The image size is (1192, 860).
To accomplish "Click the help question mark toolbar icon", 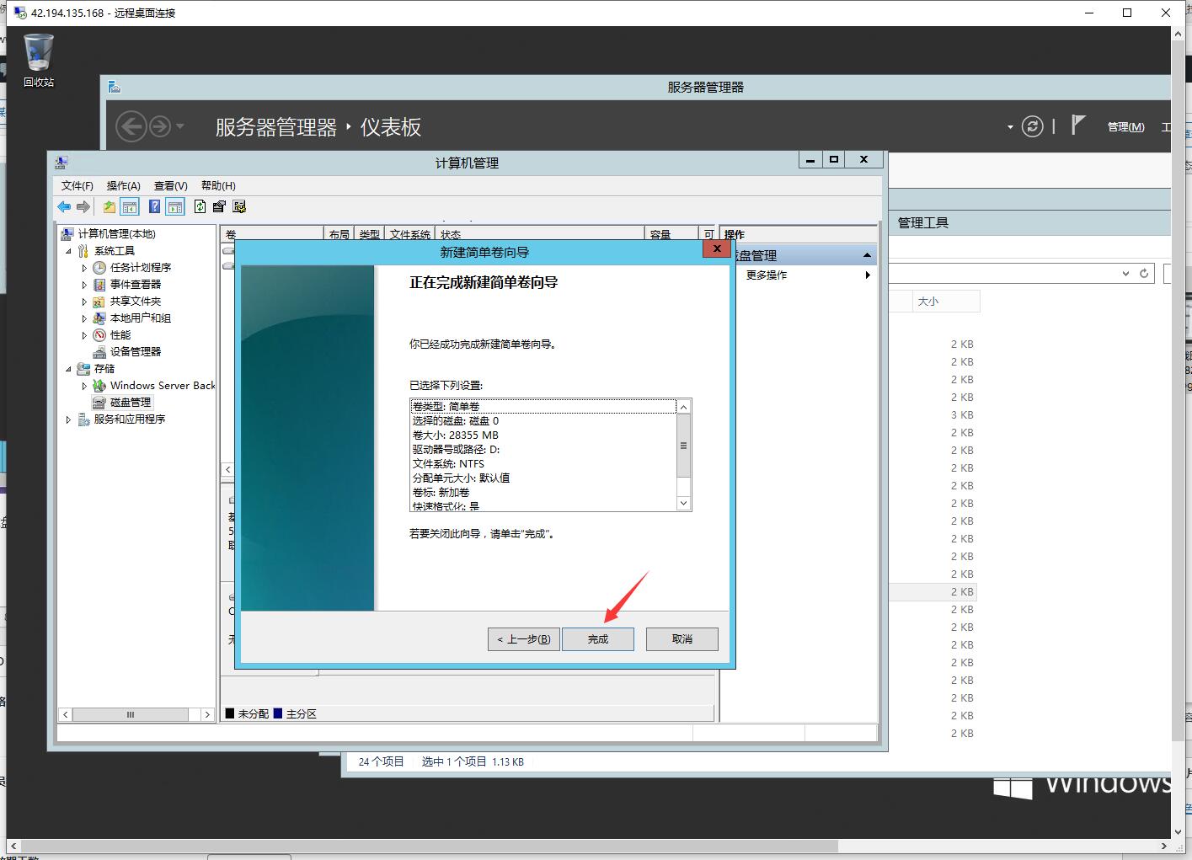I will tap(153, 206).
